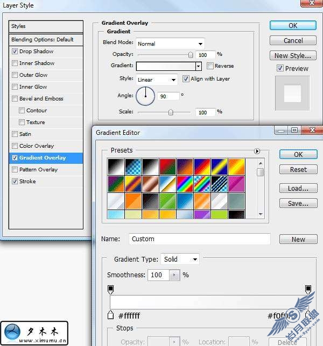Click the New Style... button
This screenshot has height=346, width=323.
(x=293, y=56)
